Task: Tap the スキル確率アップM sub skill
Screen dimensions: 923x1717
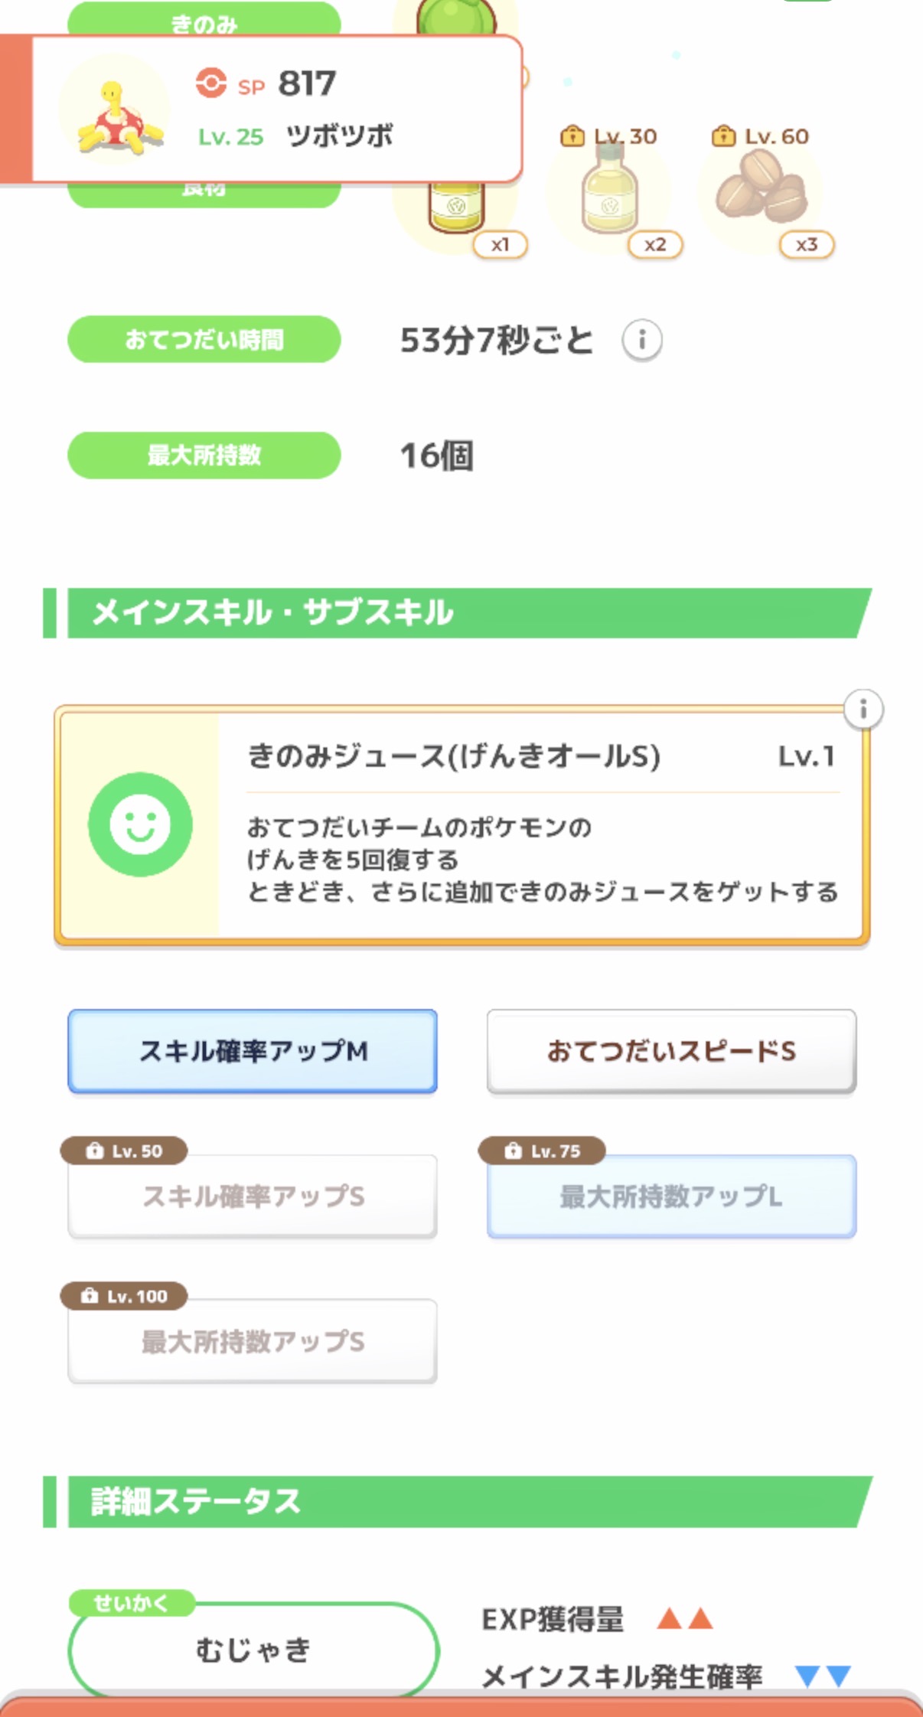Action: [253, 1051]
